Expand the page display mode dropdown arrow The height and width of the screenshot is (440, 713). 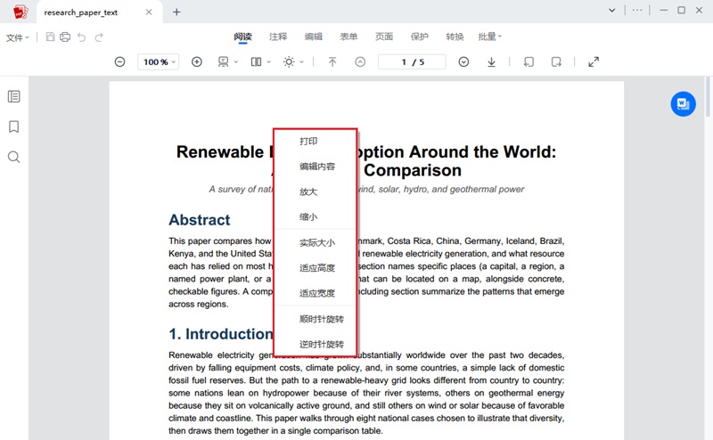click(236, 61)
